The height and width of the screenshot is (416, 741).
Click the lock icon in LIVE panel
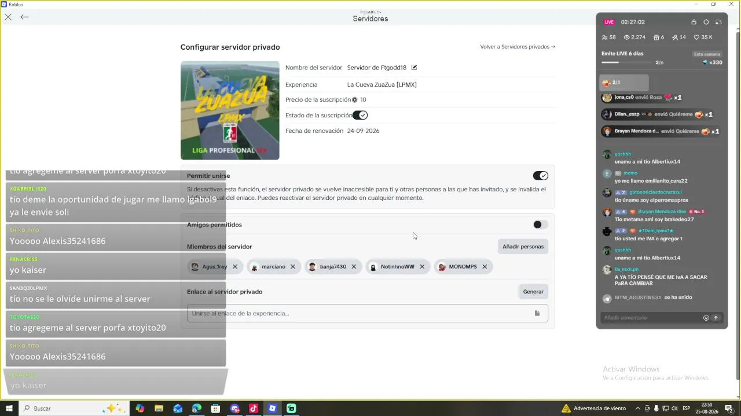[x=694, y=22]
